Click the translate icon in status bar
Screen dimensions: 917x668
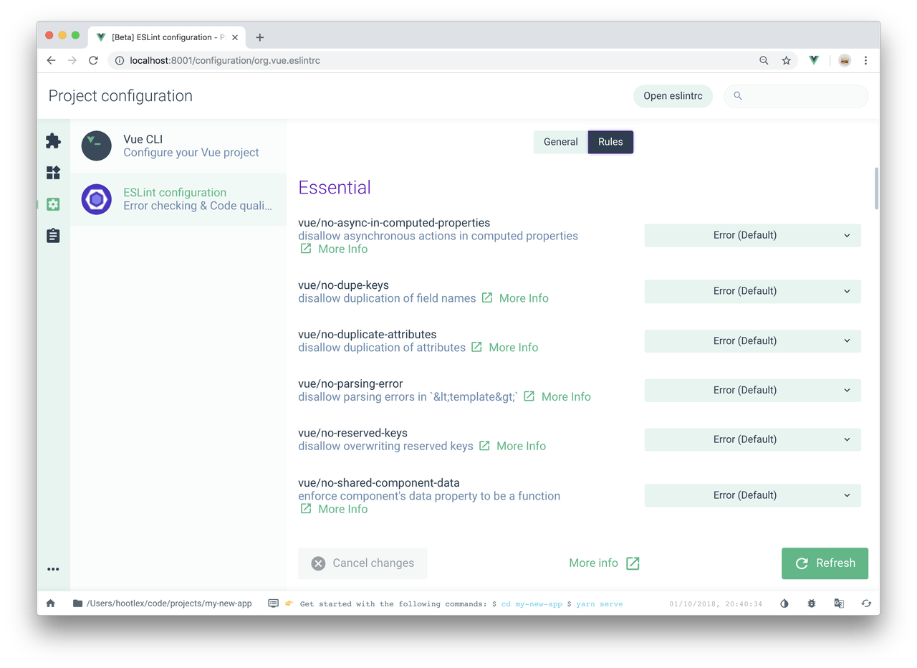coord(839,603)
